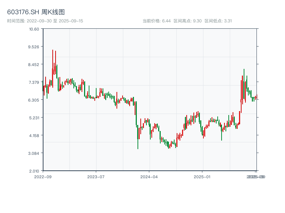Click the 9.526 y-axis tick label
This screenshot has width=285, height=213.
click(x=34, y=47)
